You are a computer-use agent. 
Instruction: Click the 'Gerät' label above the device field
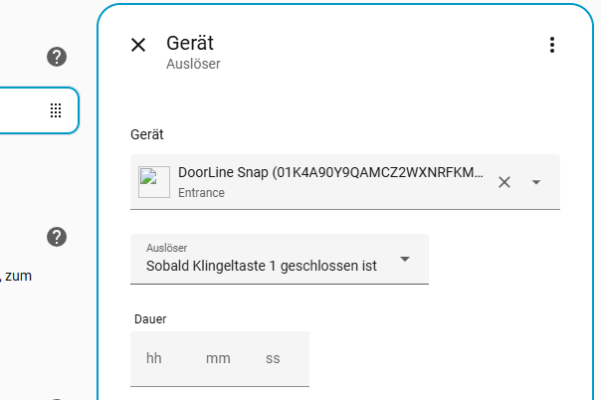[x=147, y=133]
